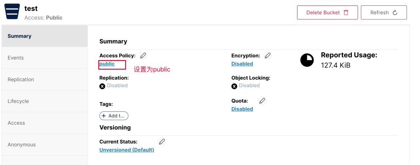Image resolution: width=420 pixels, height=165 pixels.
Task: Click the Add tag button
Action: (114, 116)
